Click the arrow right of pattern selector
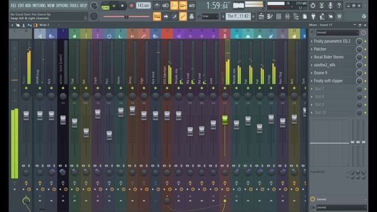377x212 pixels. [x=253, y=16]
